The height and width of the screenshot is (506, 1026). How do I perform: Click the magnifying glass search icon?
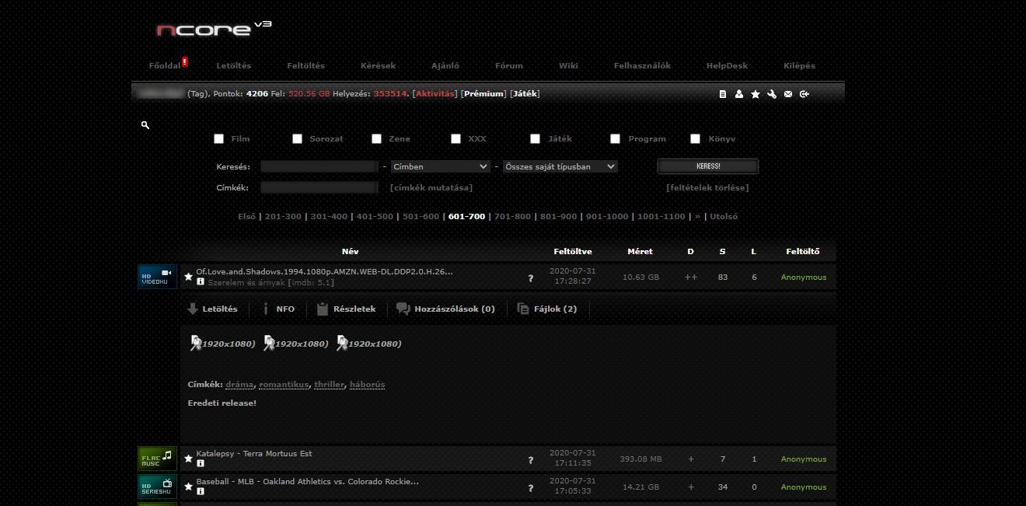click(x=145, y=125)
